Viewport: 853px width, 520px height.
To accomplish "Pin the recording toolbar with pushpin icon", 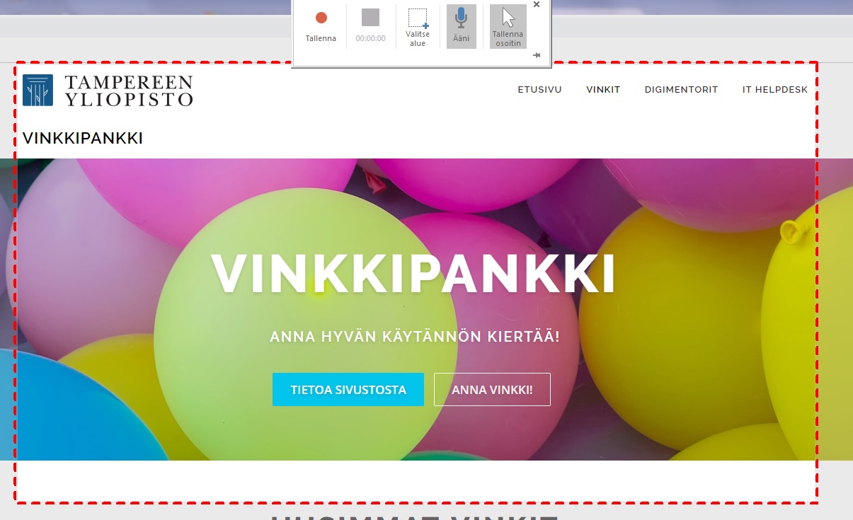I will tap(537, 55).
